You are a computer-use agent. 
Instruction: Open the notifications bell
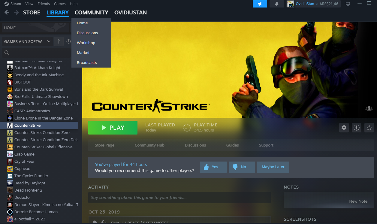click(x=276, y=4)
